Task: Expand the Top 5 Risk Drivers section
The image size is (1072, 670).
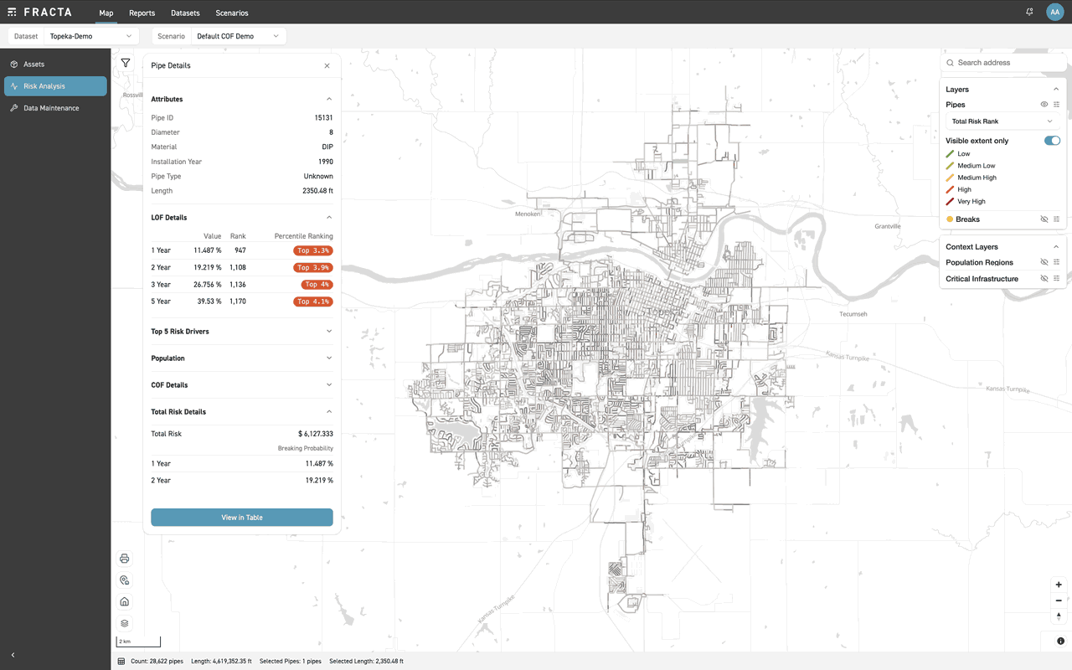Action: tap(242, 332)
